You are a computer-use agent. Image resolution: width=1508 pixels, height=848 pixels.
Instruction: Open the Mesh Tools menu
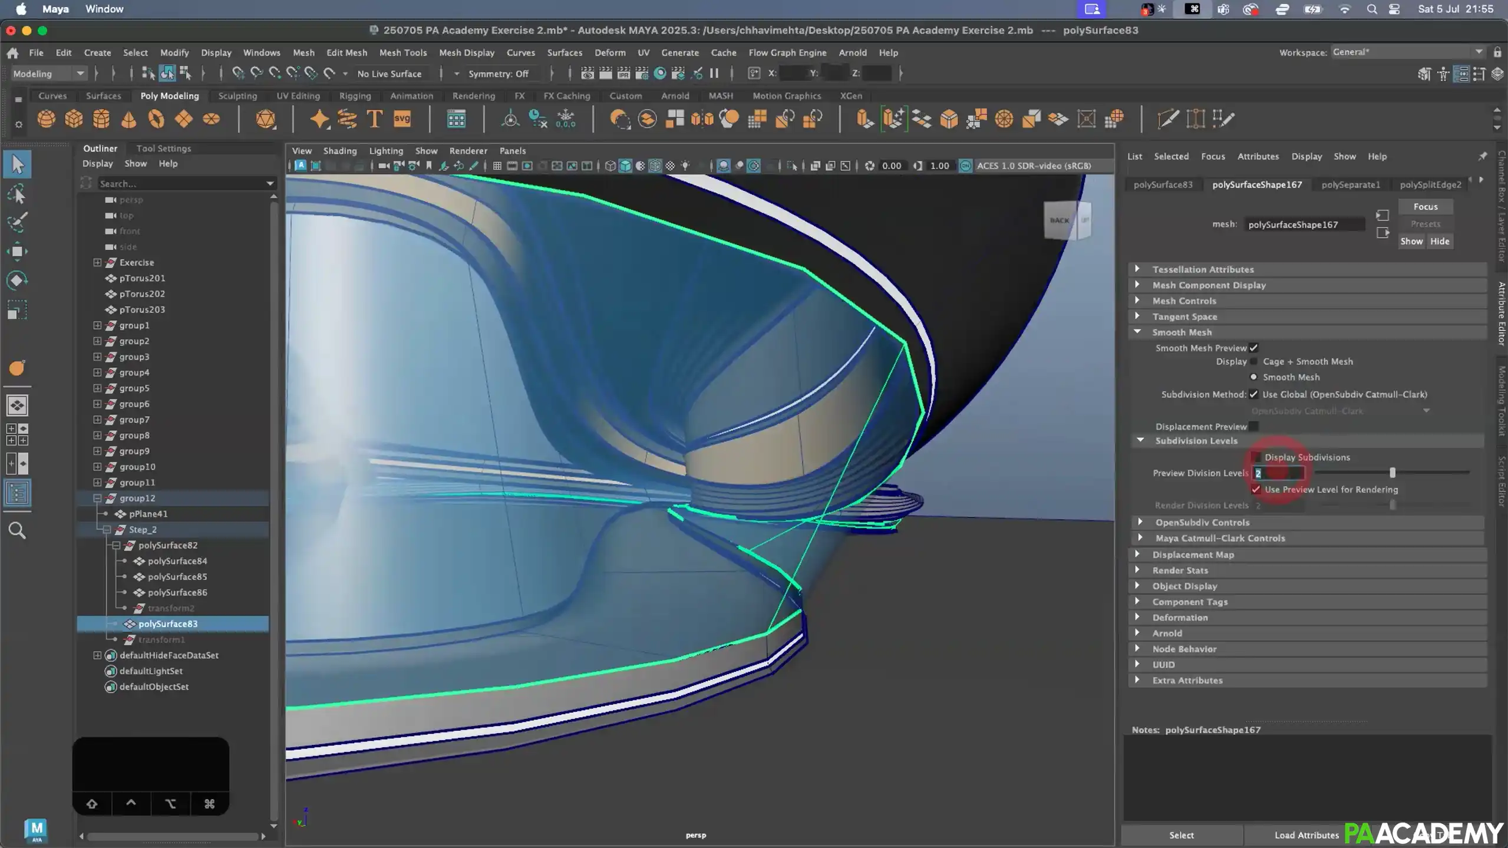coord(403,52)
